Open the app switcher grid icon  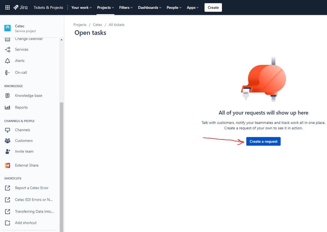8,8
